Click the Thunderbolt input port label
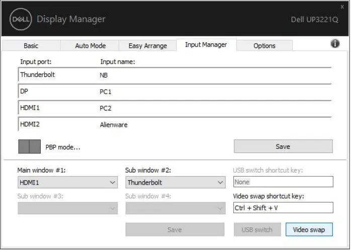The image size is (352, 251). coord(38,74)
